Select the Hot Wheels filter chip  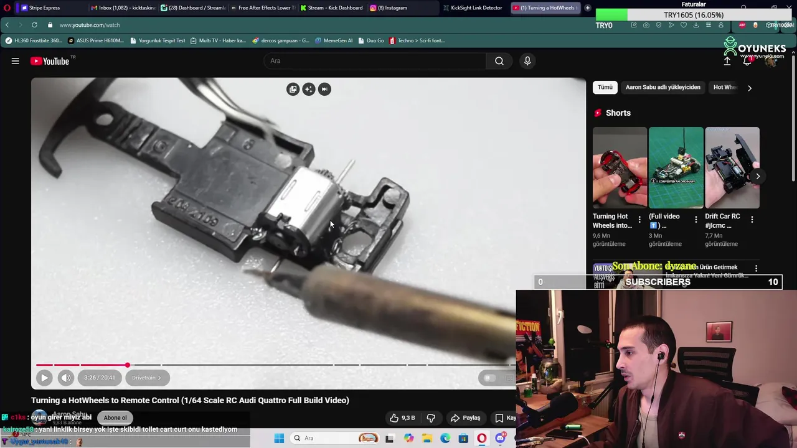[725, 87]
